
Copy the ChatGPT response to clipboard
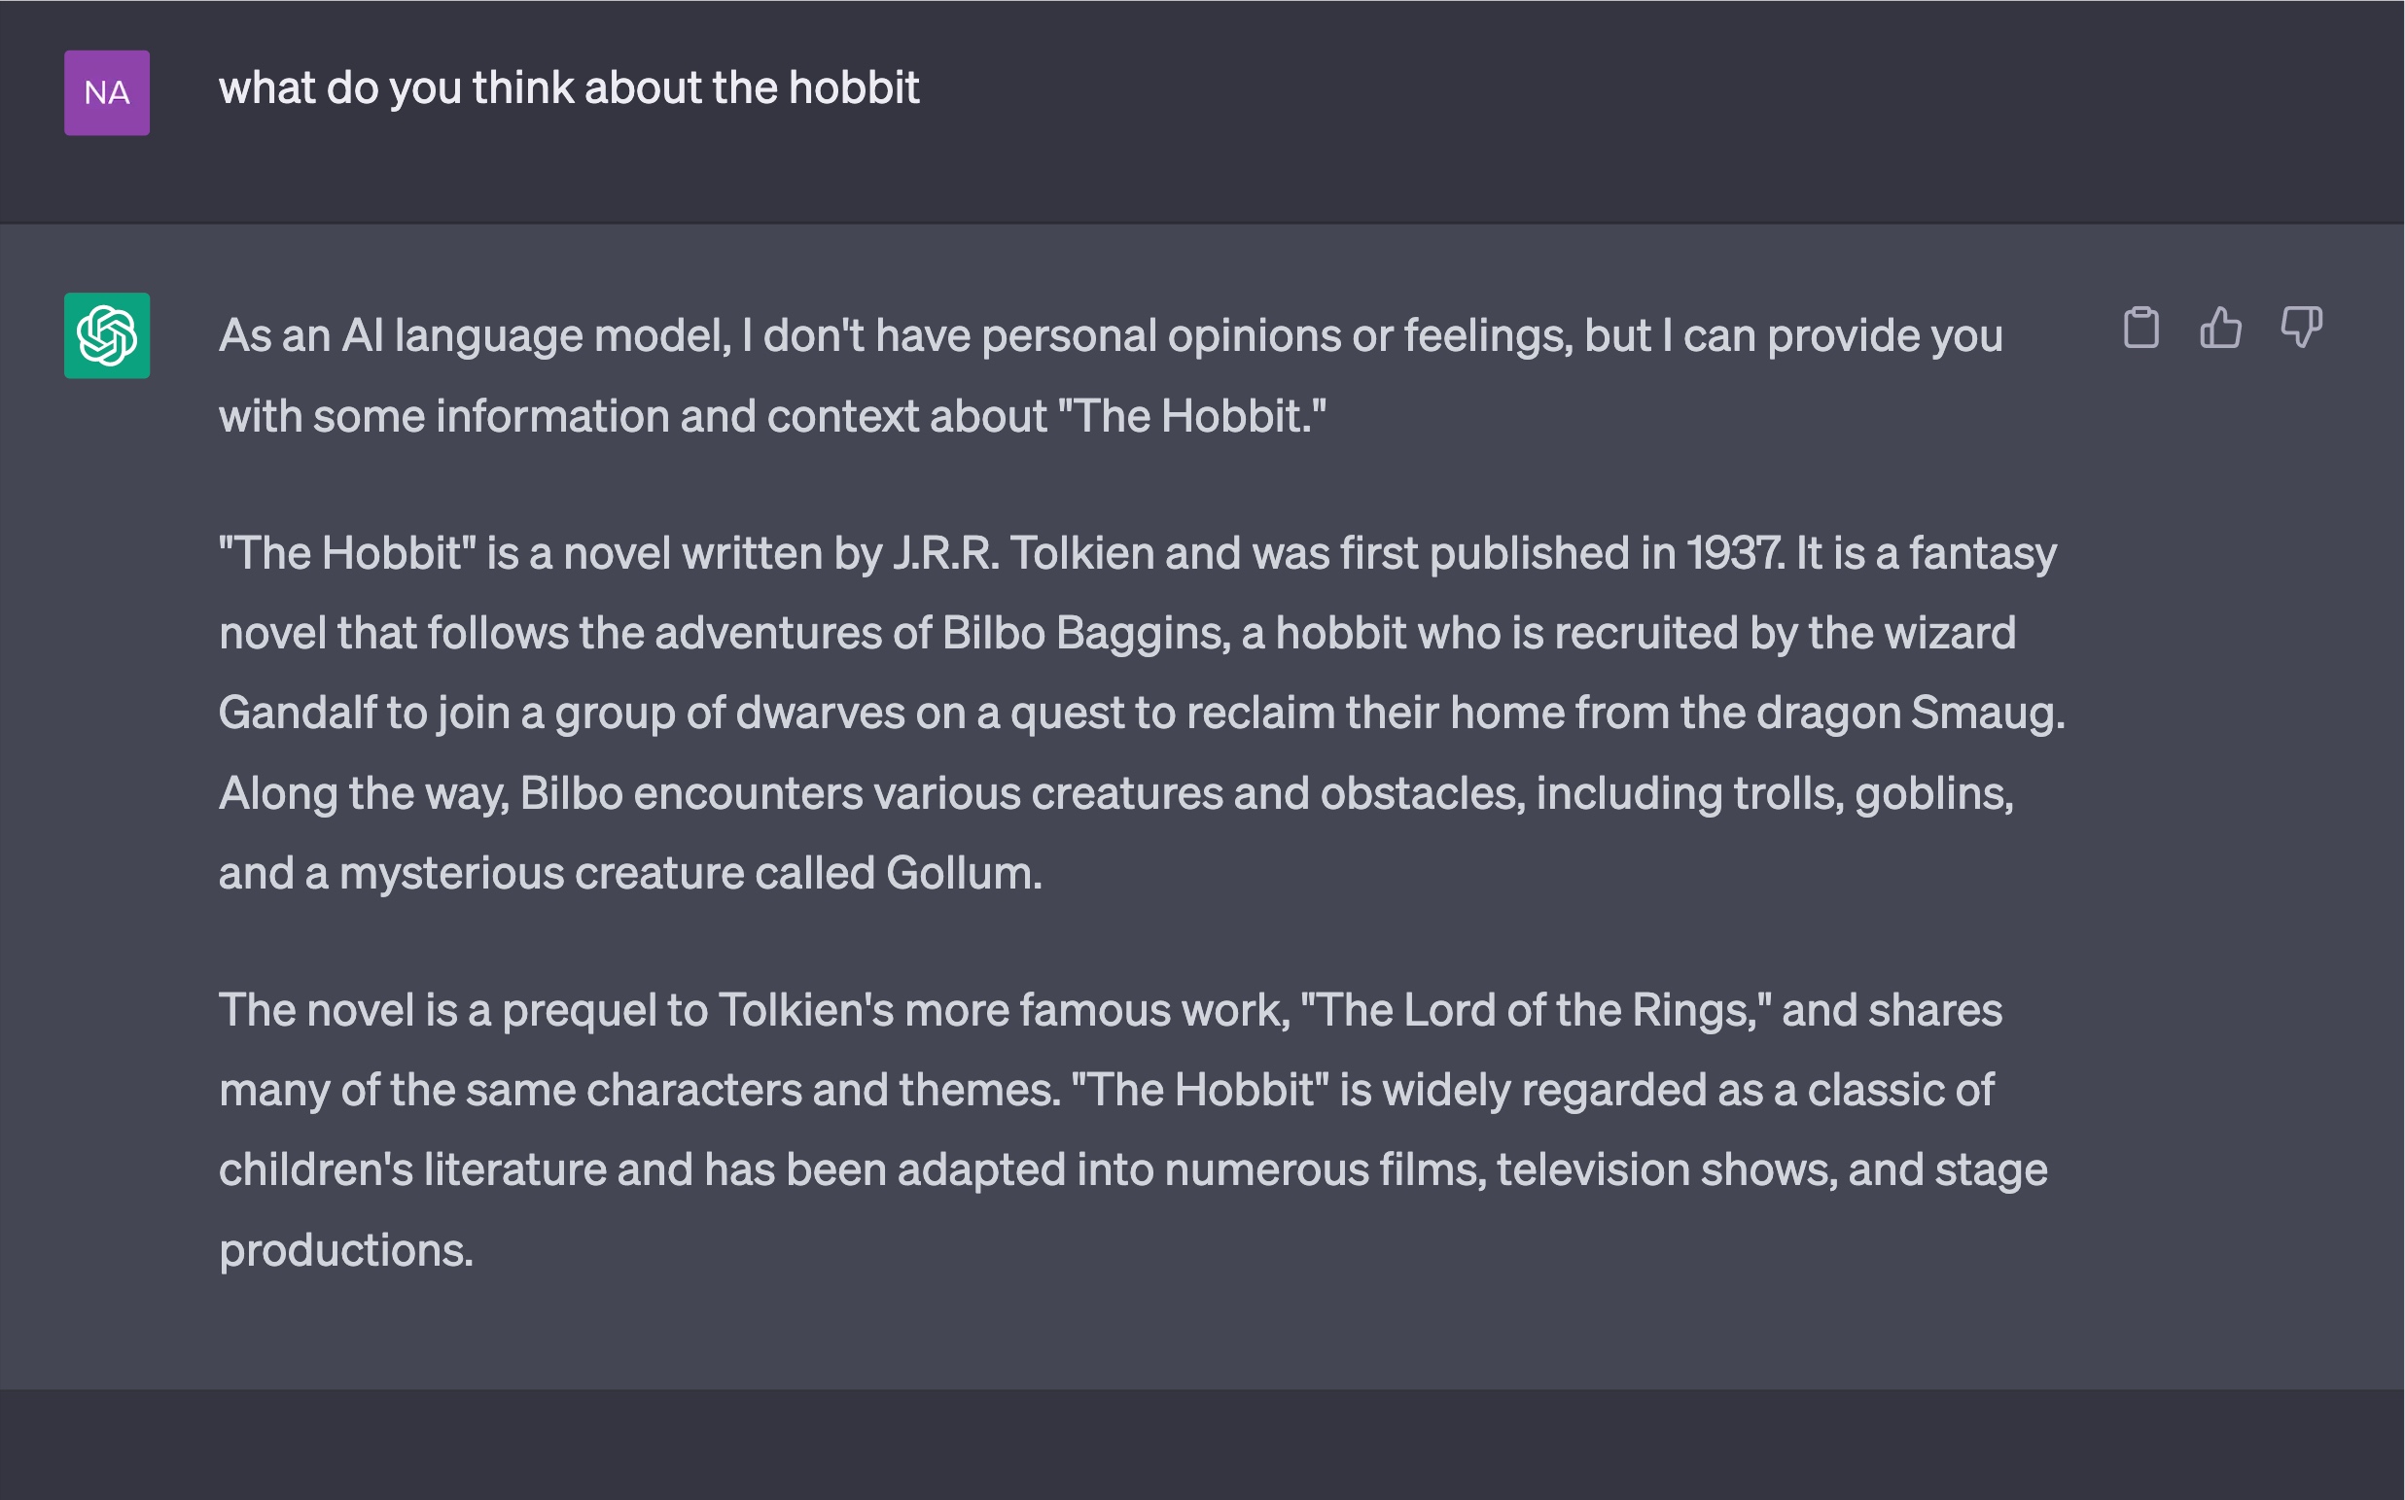(x=2141, y=329)
